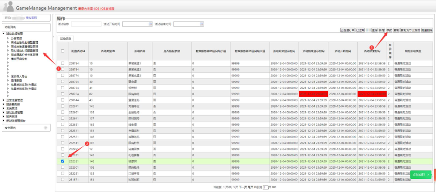Open 限时活动时间配置管理 in sidebar
This screenshot has height=192, width=436.
(x=24, y=51)
